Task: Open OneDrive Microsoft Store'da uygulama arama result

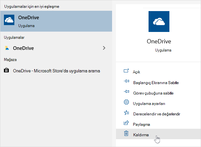Action: tap(56, 71)
